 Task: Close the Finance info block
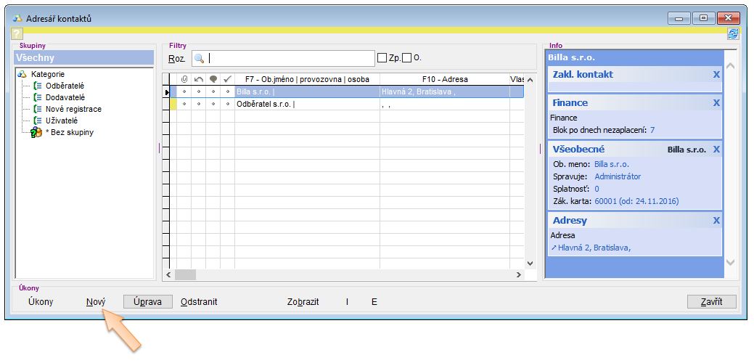(x=716, y=103)
